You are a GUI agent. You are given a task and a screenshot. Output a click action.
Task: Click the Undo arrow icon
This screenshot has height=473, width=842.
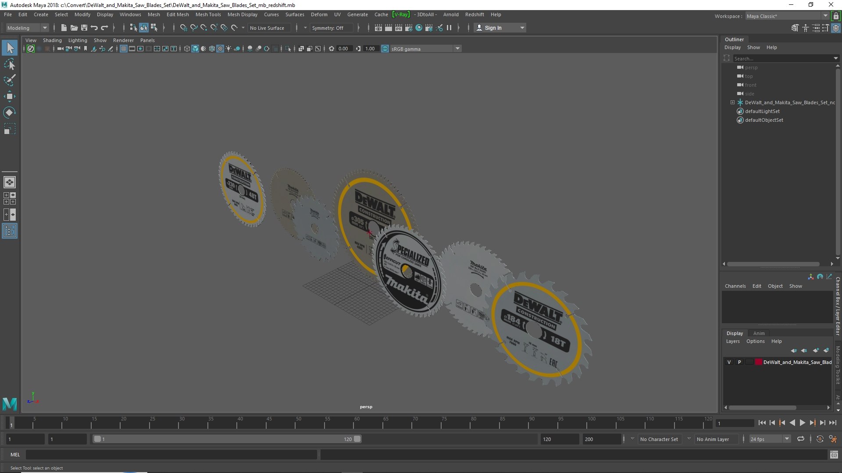click(x=94, y=28)
